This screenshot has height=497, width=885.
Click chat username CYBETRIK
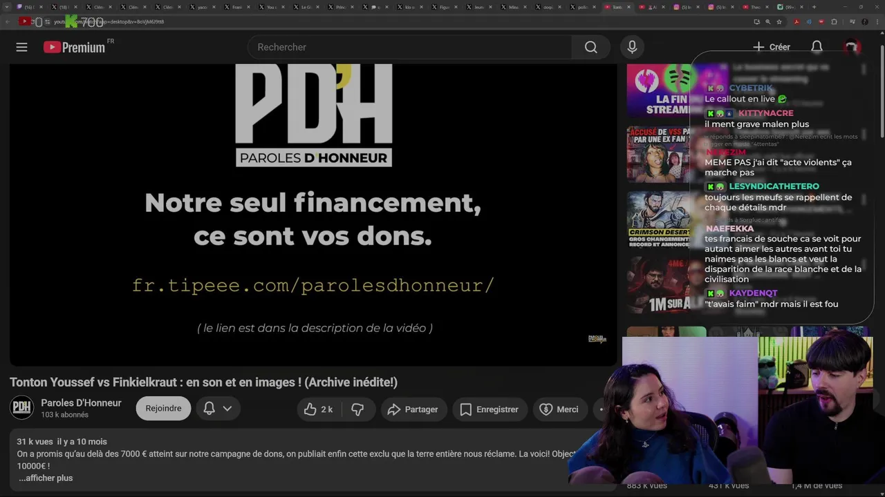click(751, 88)
